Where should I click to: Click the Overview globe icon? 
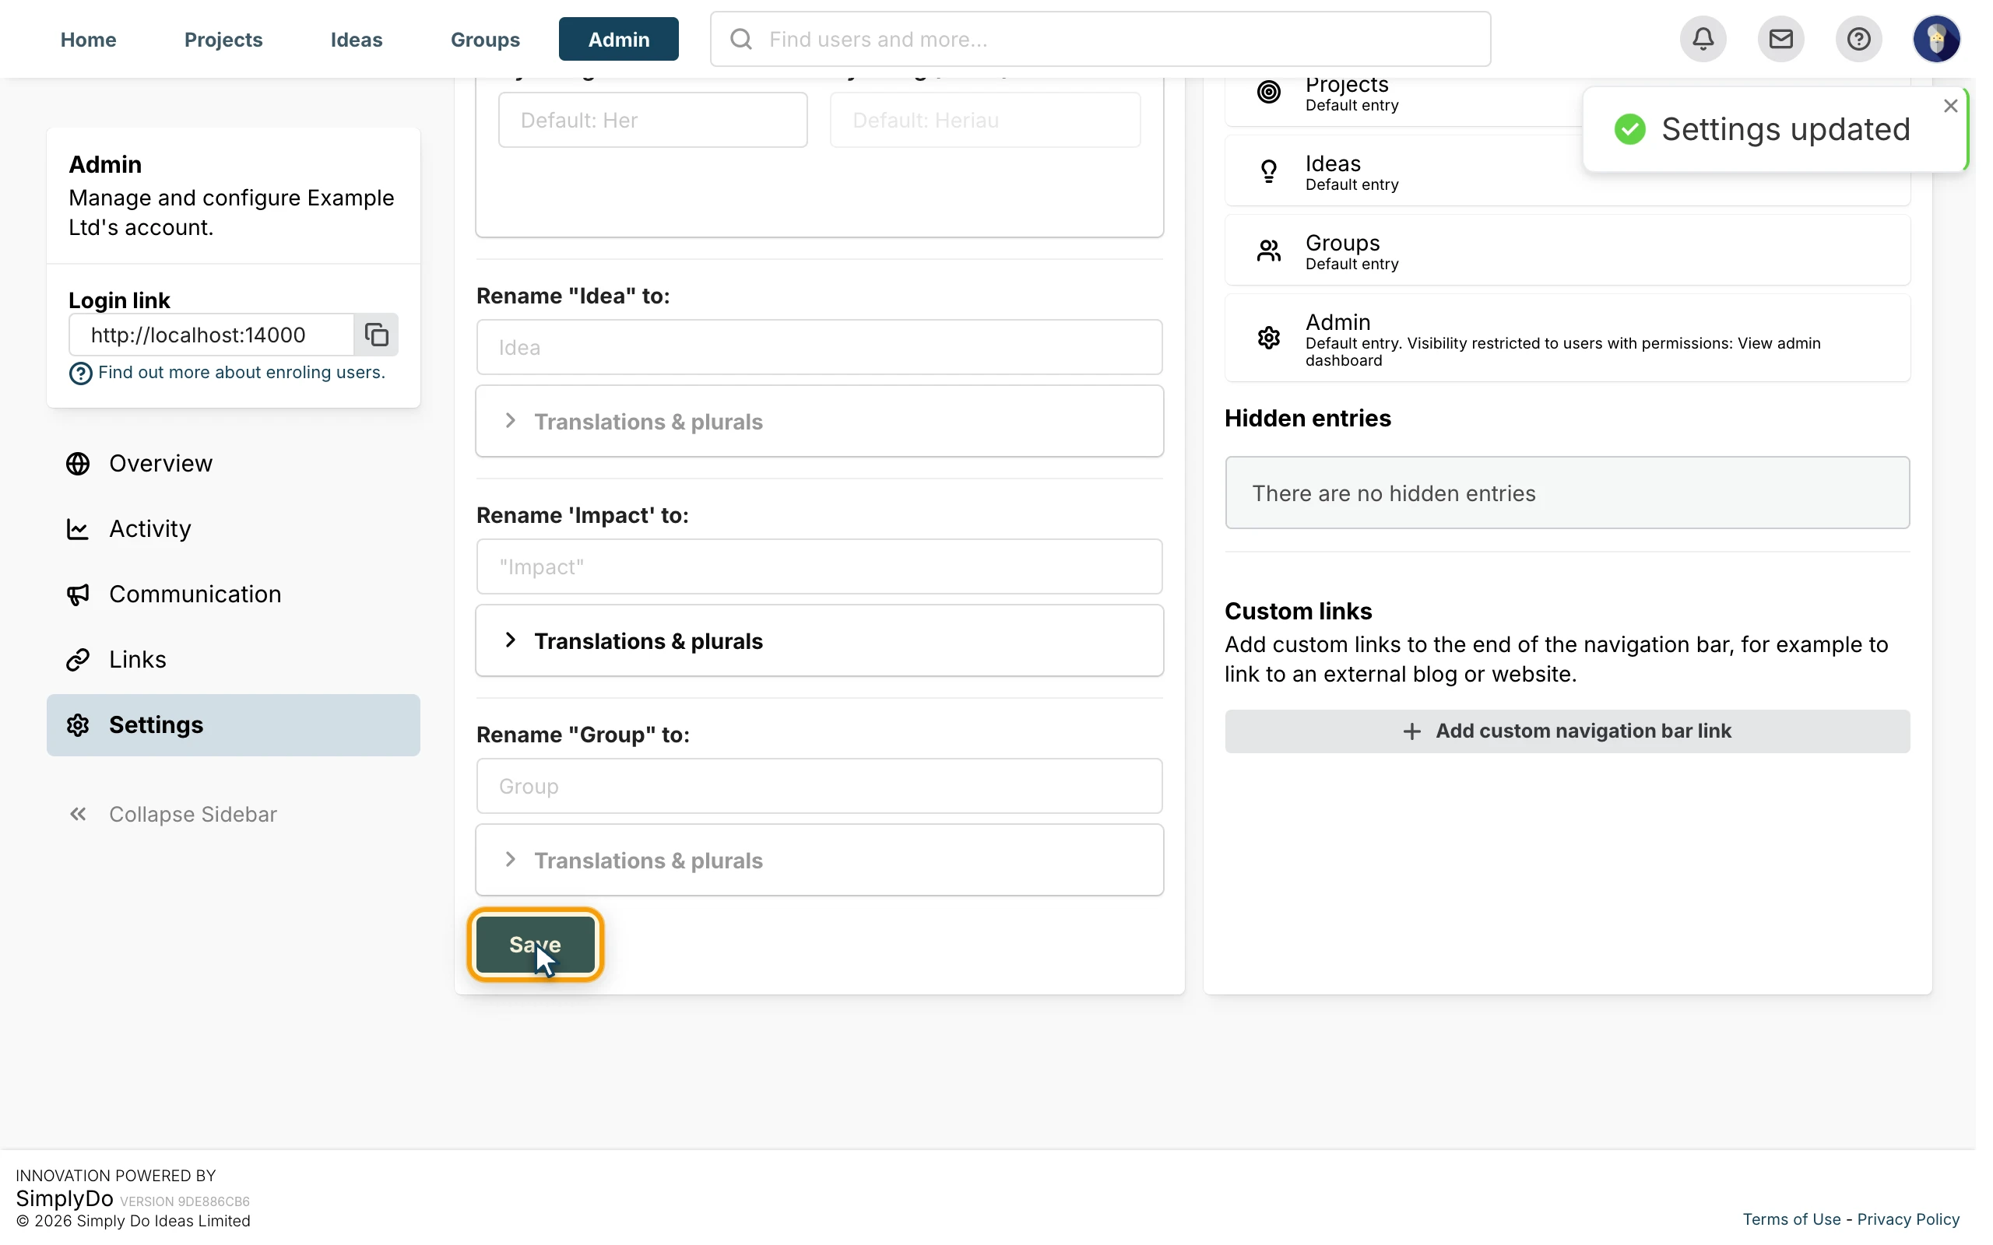78,464
